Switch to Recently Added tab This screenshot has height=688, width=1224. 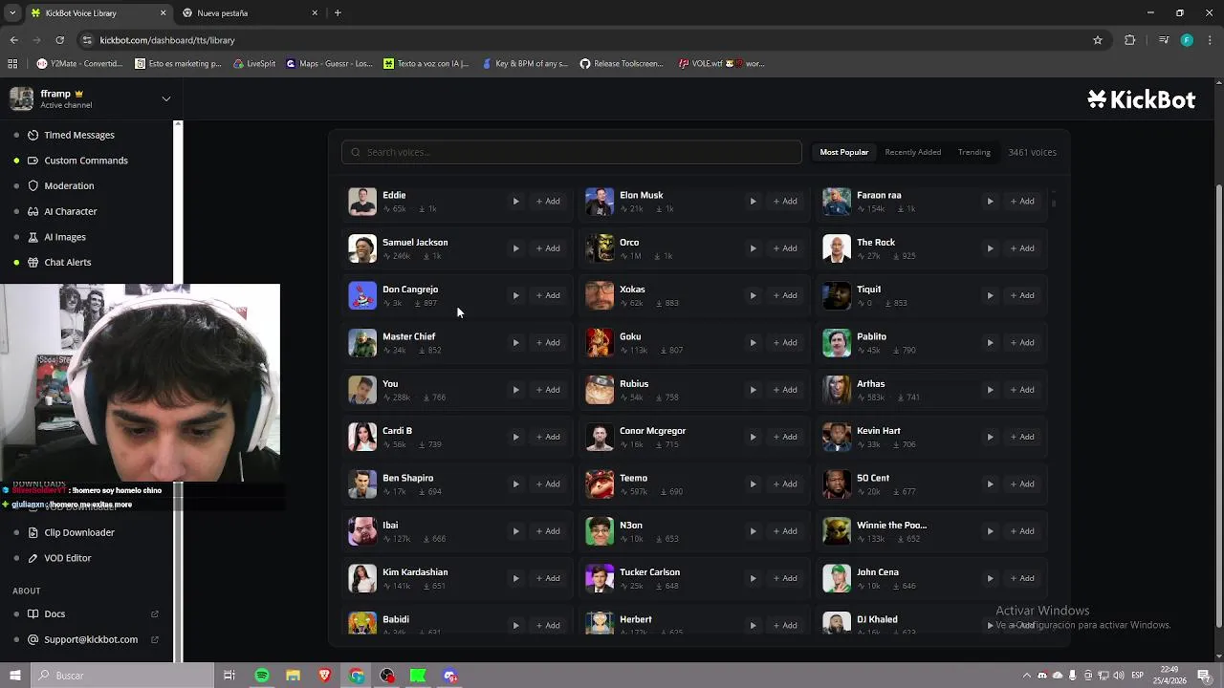click(913, 152)
